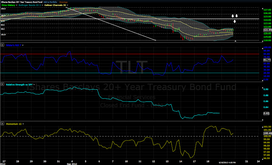The height and width of the screenshot is (165, 272).
Task: Open Wilder's RSI 7 indicator options
Action: tap(23, 45)
